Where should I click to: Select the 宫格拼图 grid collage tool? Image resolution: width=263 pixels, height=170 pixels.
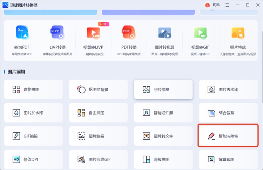point(33,89)
